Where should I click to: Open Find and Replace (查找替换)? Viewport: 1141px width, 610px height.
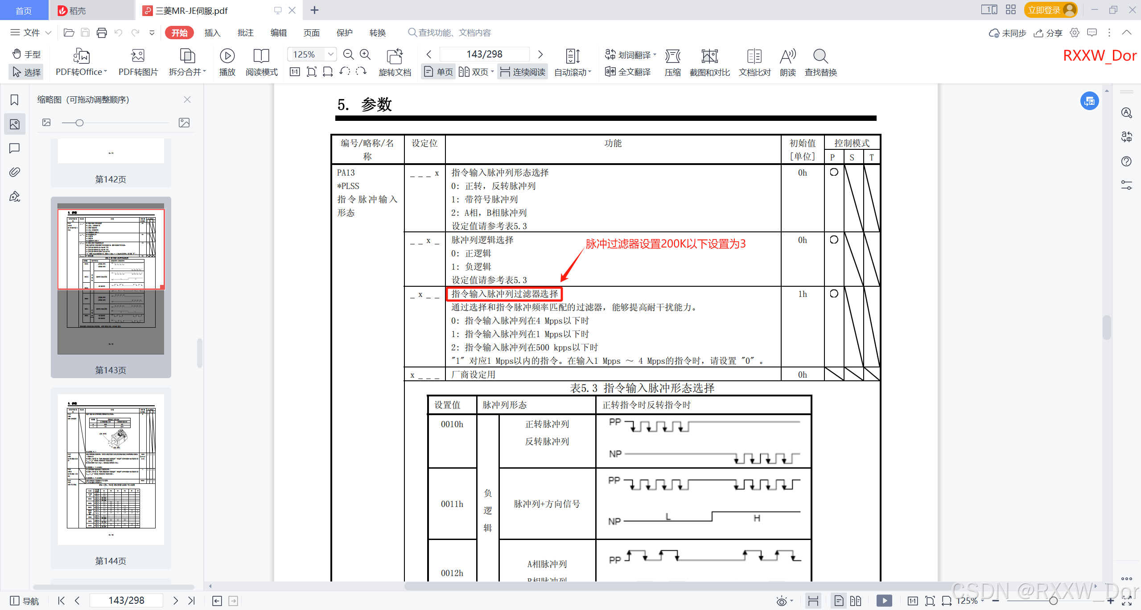(820, 56)
